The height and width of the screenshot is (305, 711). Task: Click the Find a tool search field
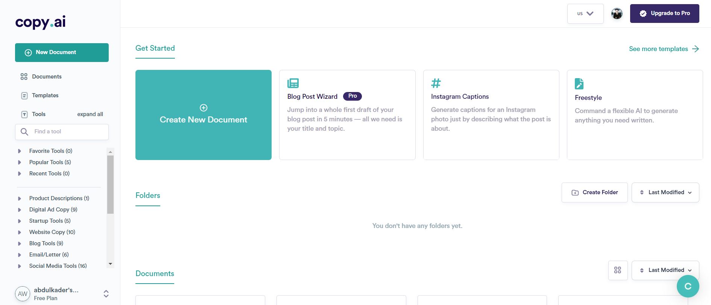point(62,132)
